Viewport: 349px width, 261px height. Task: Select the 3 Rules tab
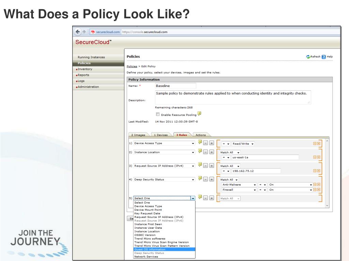[182, 135]
